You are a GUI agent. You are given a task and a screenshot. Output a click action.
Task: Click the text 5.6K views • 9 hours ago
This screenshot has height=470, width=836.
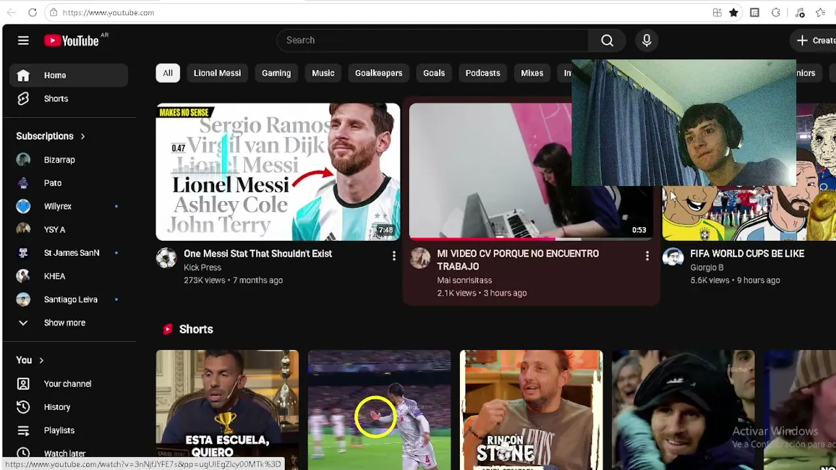(735, 280)
